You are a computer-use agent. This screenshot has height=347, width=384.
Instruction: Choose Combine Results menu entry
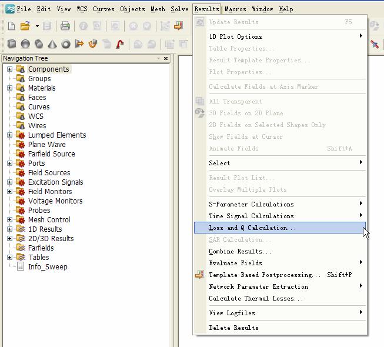coord(280,251)
